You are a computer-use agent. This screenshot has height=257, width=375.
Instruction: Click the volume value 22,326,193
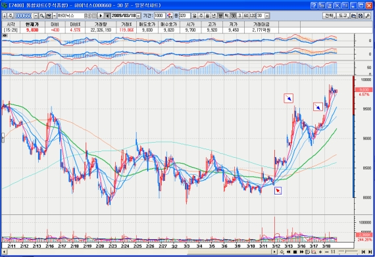click(101, 30)
